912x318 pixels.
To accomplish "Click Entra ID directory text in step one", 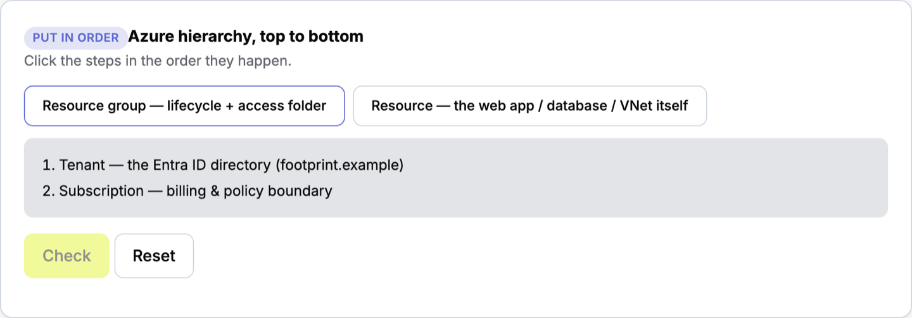I will coord(212,165).
